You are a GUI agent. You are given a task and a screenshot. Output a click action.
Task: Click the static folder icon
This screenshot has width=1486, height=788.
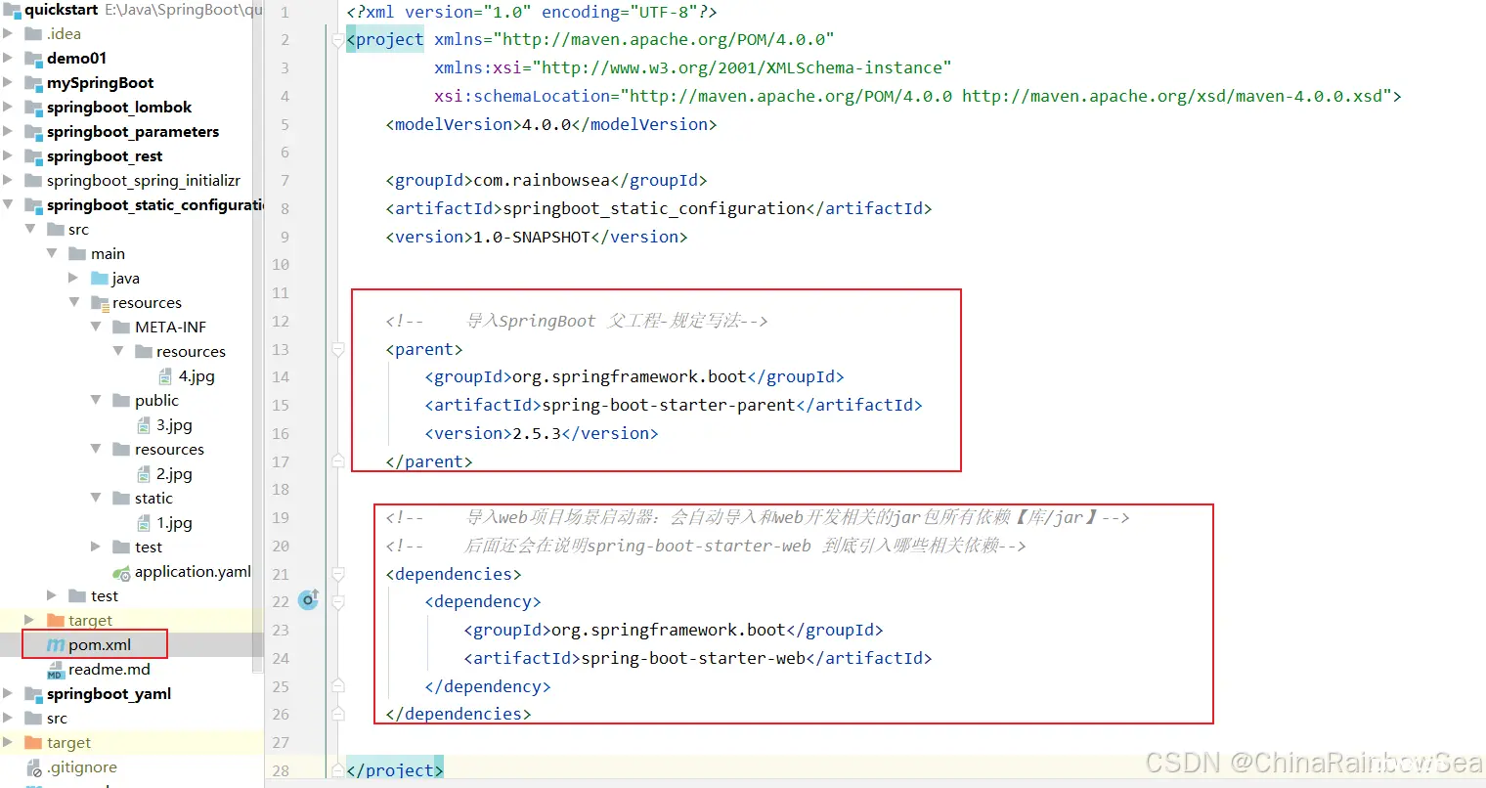[x=121, y=499]
